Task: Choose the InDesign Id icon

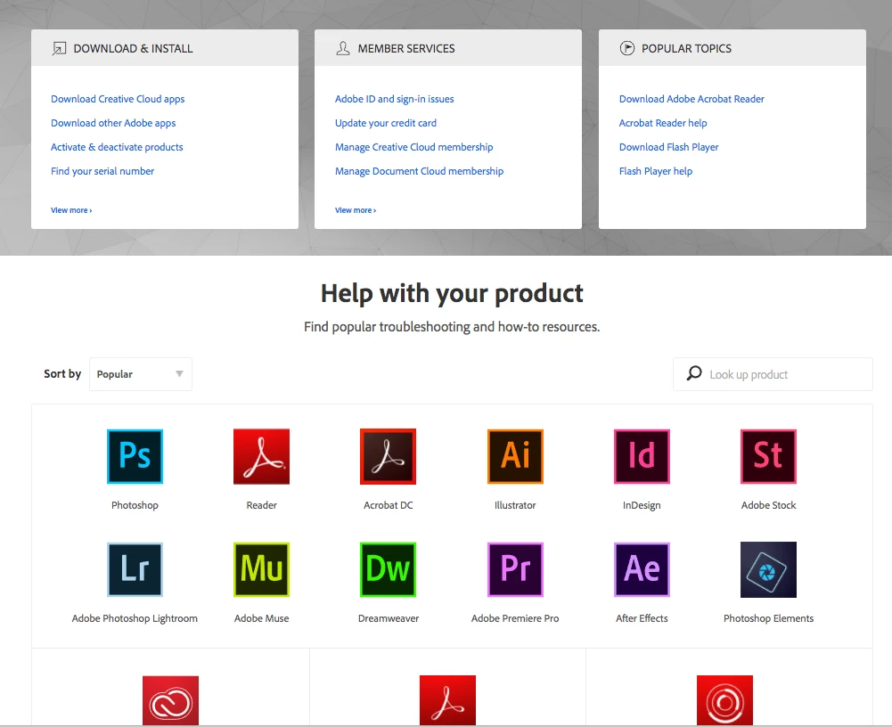Action: 642,456
